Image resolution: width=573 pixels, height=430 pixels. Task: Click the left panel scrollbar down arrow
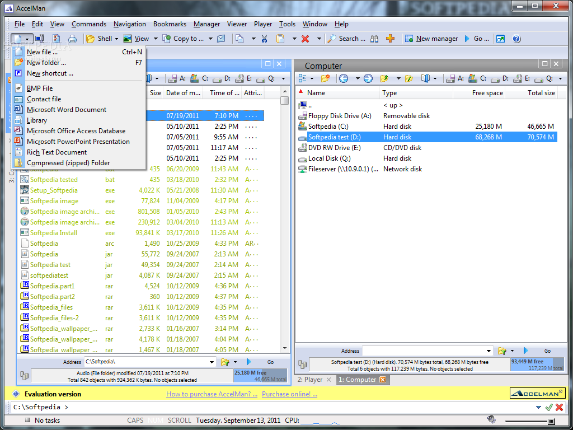pyautogui.click(x=285, y=348)
